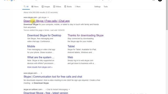Switch to the Images tab
Viewport: 168px width, 94px height.
tap(46, 7)
